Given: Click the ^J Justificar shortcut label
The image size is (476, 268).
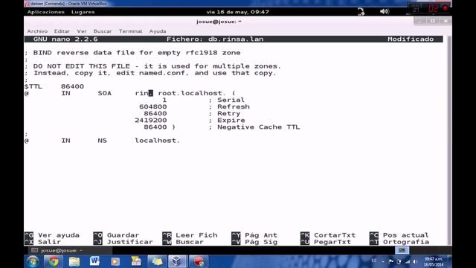Looking at the screenshot, I should point(123,242).
